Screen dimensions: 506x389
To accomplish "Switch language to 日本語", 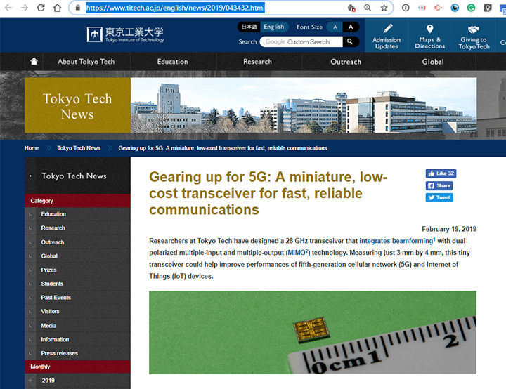I will [x=249, y=27].
